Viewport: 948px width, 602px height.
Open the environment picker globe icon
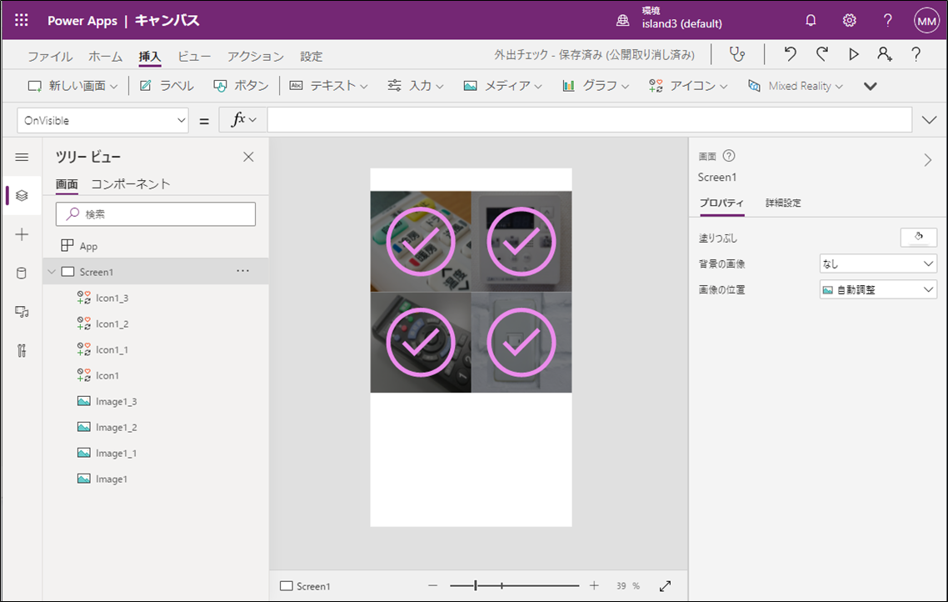[622, 21]
